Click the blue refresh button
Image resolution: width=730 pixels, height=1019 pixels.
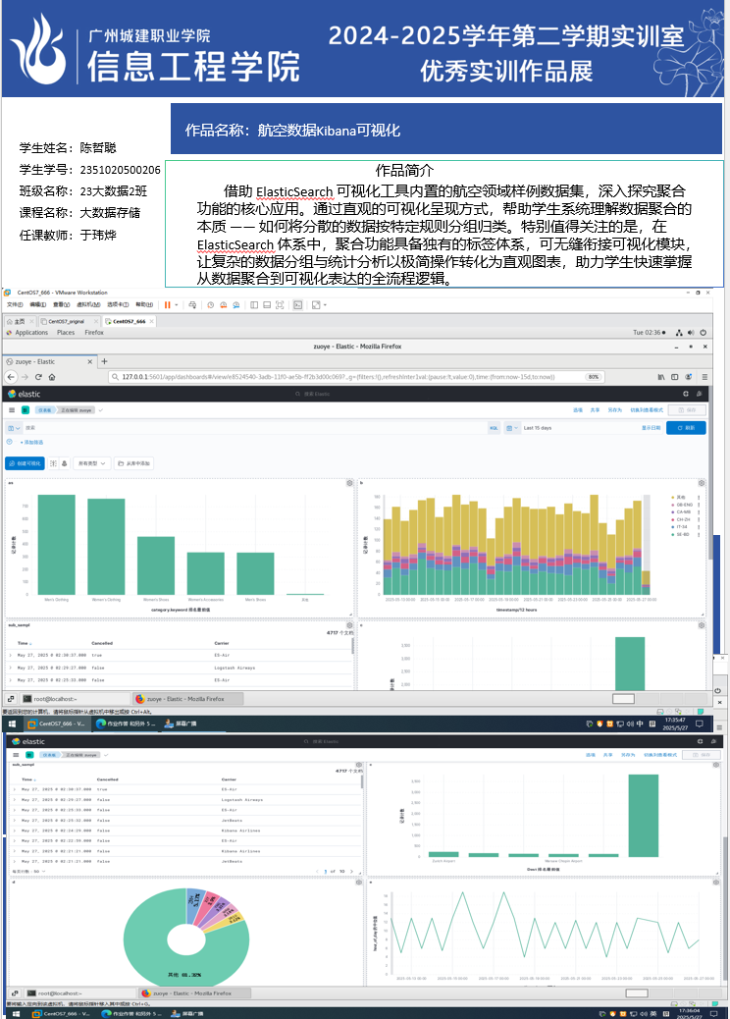686,428
